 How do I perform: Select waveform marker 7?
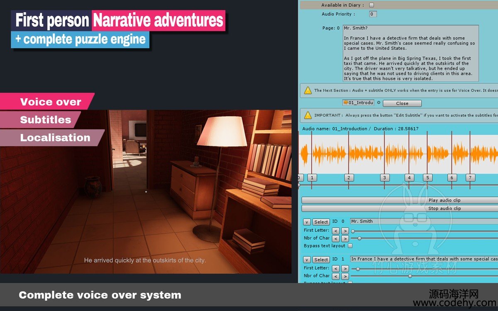tap(470, 177)
